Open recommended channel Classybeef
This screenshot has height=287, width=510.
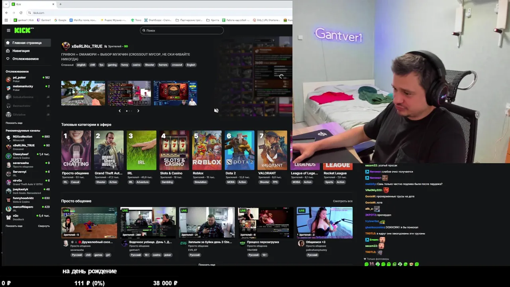[27, 155]
